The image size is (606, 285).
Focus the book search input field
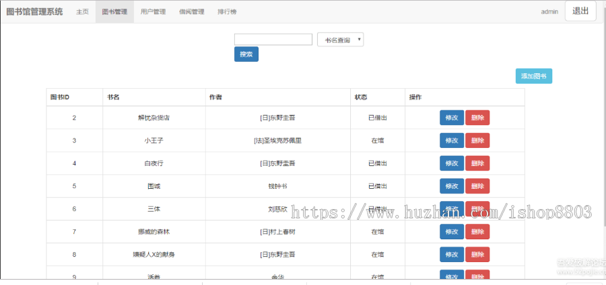273,40
